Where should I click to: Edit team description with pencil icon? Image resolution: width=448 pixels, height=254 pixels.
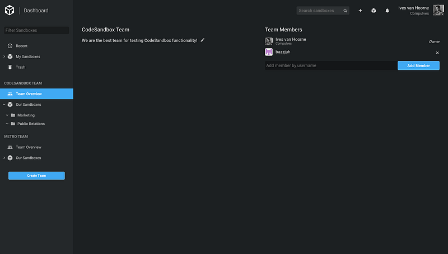tap(203, 40)
